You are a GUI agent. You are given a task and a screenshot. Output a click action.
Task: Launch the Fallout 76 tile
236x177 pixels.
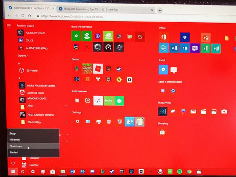pyautogui.click(x=119, y=79)
